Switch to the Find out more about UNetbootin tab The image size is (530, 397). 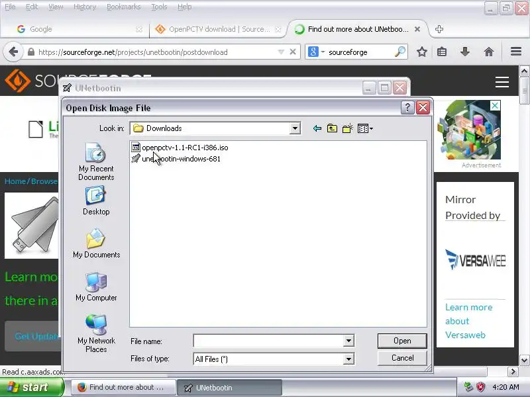tap(358, 29)
